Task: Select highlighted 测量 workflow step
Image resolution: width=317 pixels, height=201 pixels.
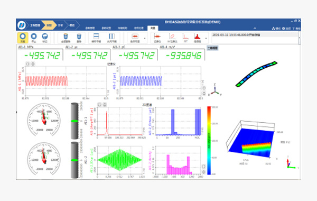Action: point(49,25)
